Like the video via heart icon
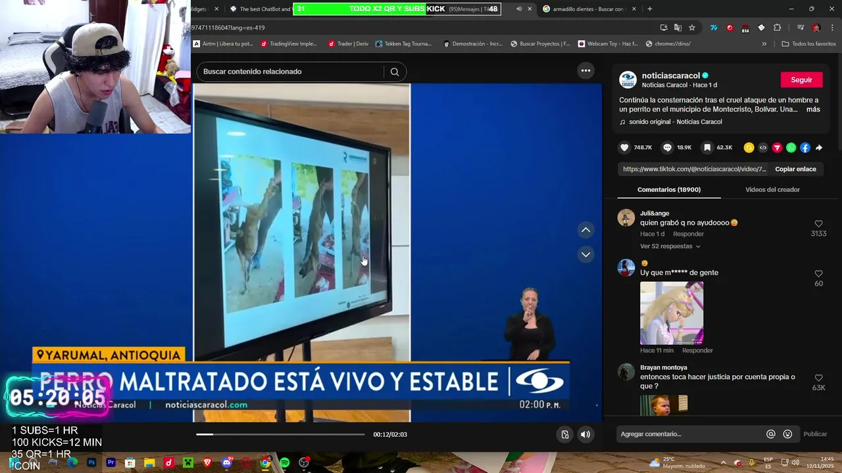Image resolution: width=842 pixels, height=473 pixels. coord(624,148)
